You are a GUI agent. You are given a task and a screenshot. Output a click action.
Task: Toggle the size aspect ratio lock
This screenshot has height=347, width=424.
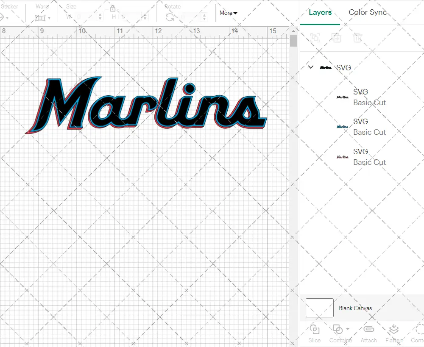pyautogui.click(x=113, y=8)
